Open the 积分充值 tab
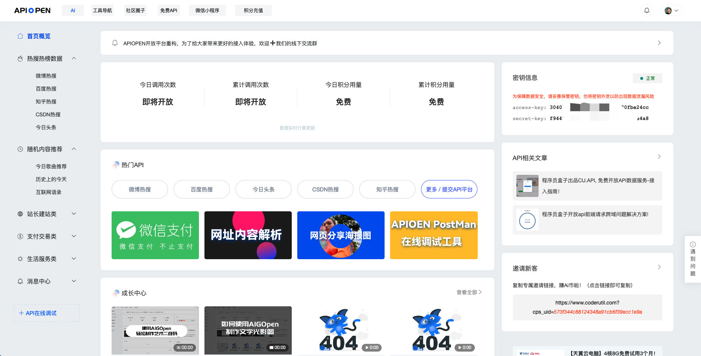Screen dimensions: 701x356 coord(253,10)
